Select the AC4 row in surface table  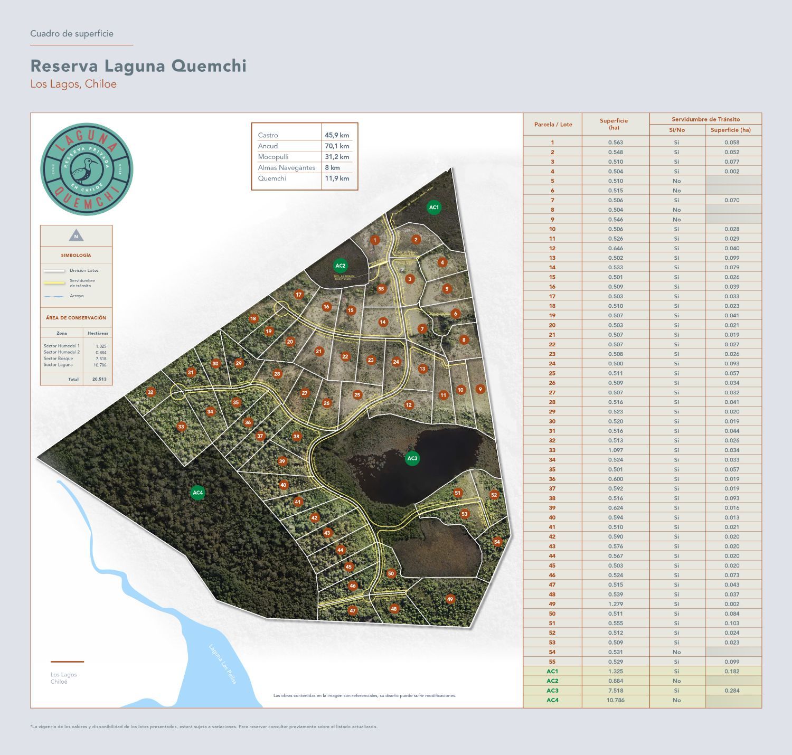pos(643,700)
